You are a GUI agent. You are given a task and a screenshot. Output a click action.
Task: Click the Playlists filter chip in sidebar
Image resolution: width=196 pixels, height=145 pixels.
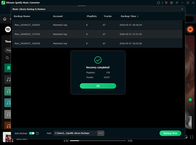click(x=8, y=50)
